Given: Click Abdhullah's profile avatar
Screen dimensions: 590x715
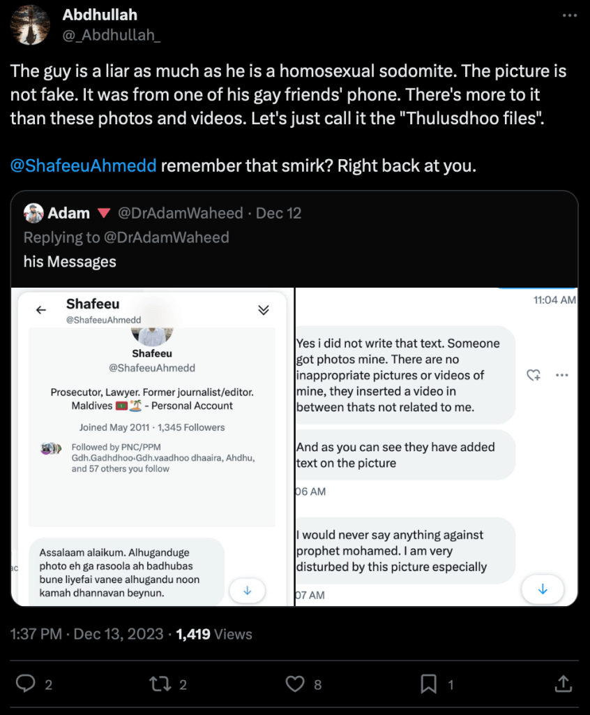Looking at the screenshot, I should pos(30,25).
